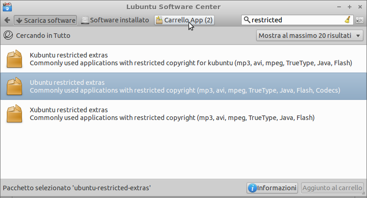Click the Kubuntu restricted extras package icon

click(x=15, y=59)
